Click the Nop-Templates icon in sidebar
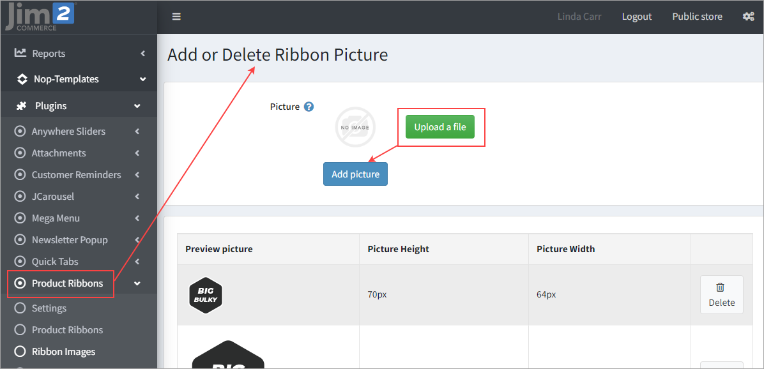This screenshot has height=369, width=764. point(22,79)
